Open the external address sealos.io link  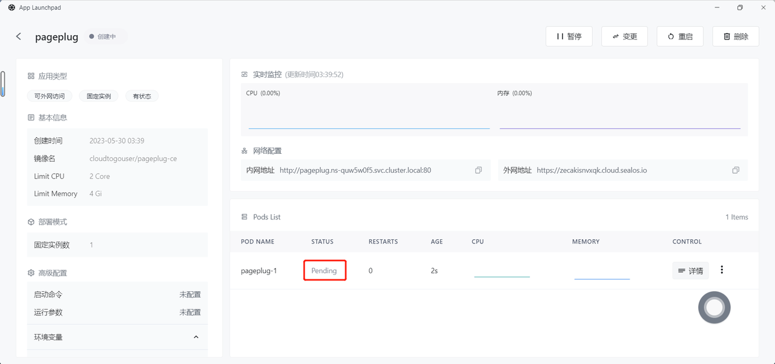(592, 170)
